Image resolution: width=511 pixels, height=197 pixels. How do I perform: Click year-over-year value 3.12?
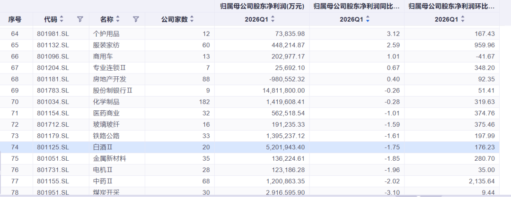[x=393, y=34]
